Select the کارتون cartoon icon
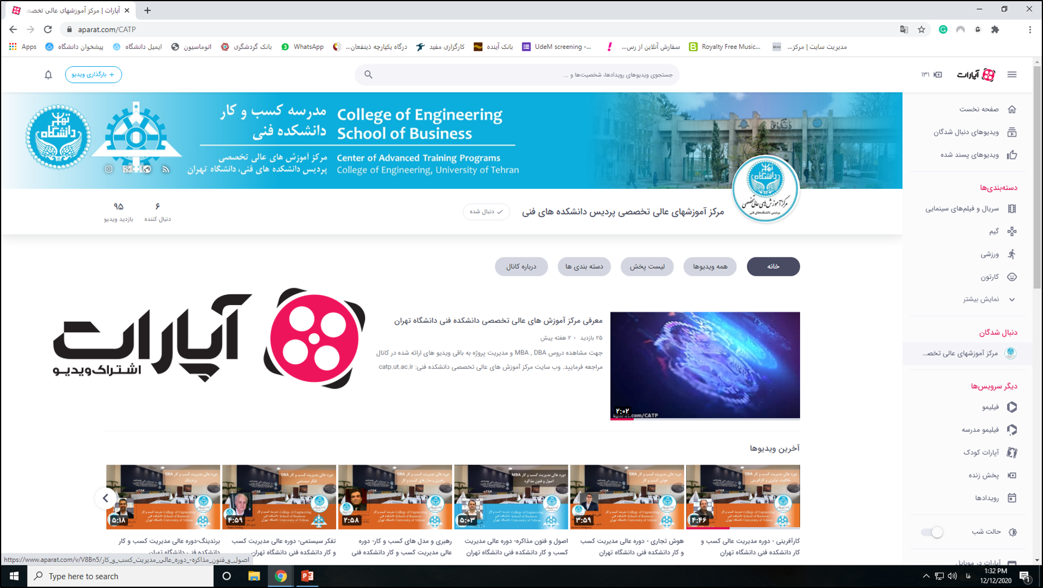The height and width of the screenshot is (588, 1043). 1012,276
